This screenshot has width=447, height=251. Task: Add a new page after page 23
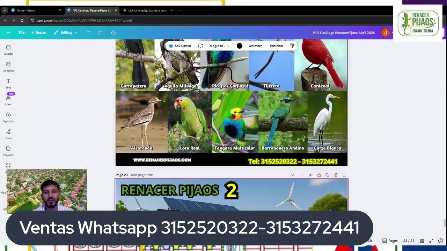(344, 175)
